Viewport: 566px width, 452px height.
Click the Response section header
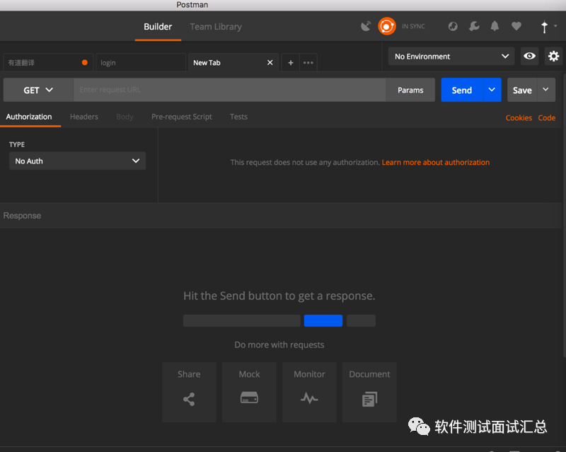tap(281, 216)
